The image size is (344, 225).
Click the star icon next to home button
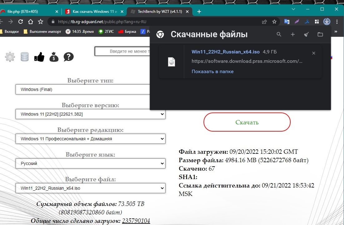pos(41,22)
